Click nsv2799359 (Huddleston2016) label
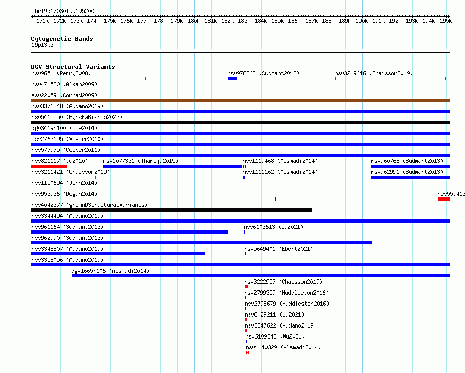The height and width of the screenshot is (373, 465). pyautogui.click(x=286, y=293)
